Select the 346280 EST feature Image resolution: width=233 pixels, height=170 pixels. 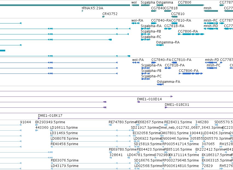196,125
